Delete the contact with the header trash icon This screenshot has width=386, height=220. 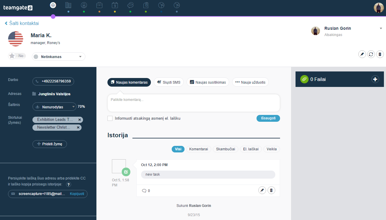pyautogui.click(x=380, y=54)
